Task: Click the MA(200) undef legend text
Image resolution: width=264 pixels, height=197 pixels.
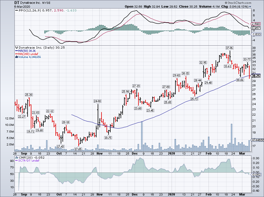Action: [28, 54]
